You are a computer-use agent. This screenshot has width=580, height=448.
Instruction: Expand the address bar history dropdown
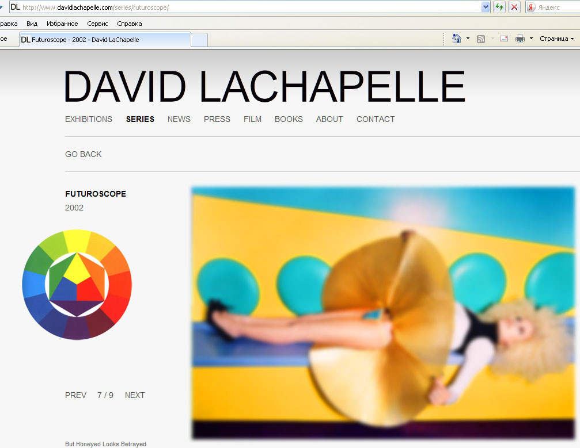[x=486, y=7]
